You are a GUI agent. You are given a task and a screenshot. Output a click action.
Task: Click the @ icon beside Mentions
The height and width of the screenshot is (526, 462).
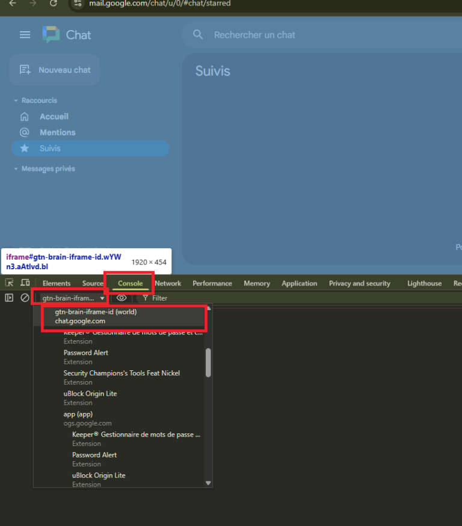25,132
